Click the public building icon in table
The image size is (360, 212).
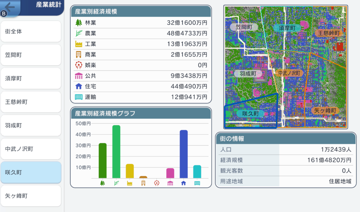click(78, 76)
